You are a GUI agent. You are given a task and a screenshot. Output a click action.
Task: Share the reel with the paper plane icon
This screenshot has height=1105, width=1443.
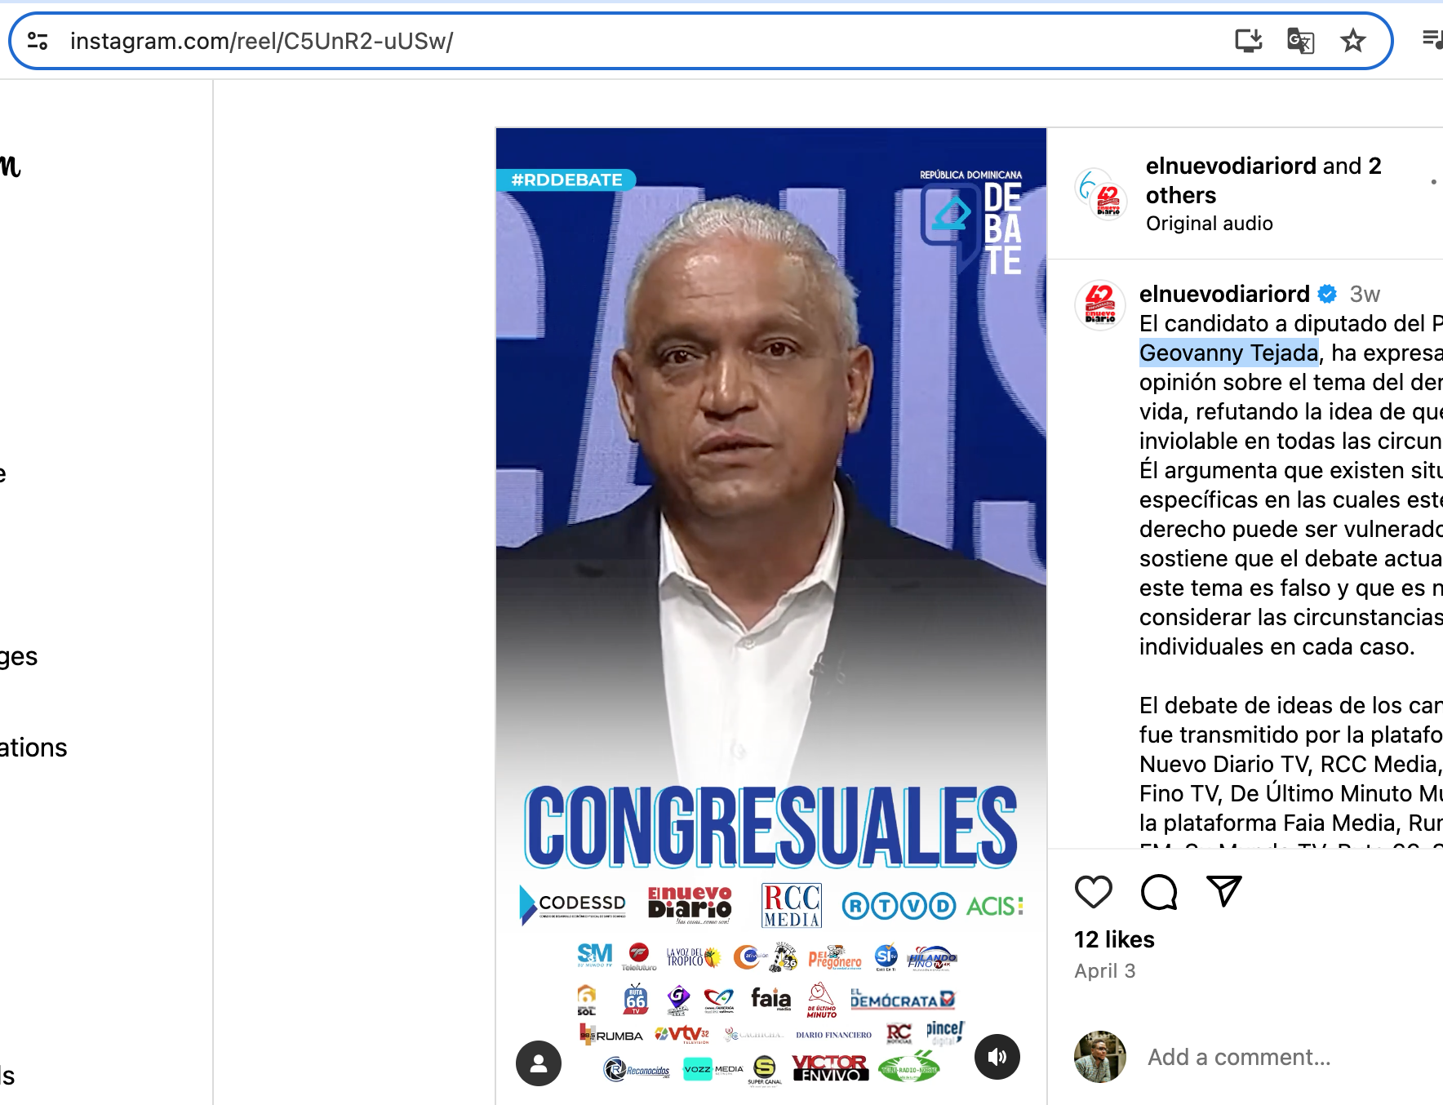point(1224,891)
